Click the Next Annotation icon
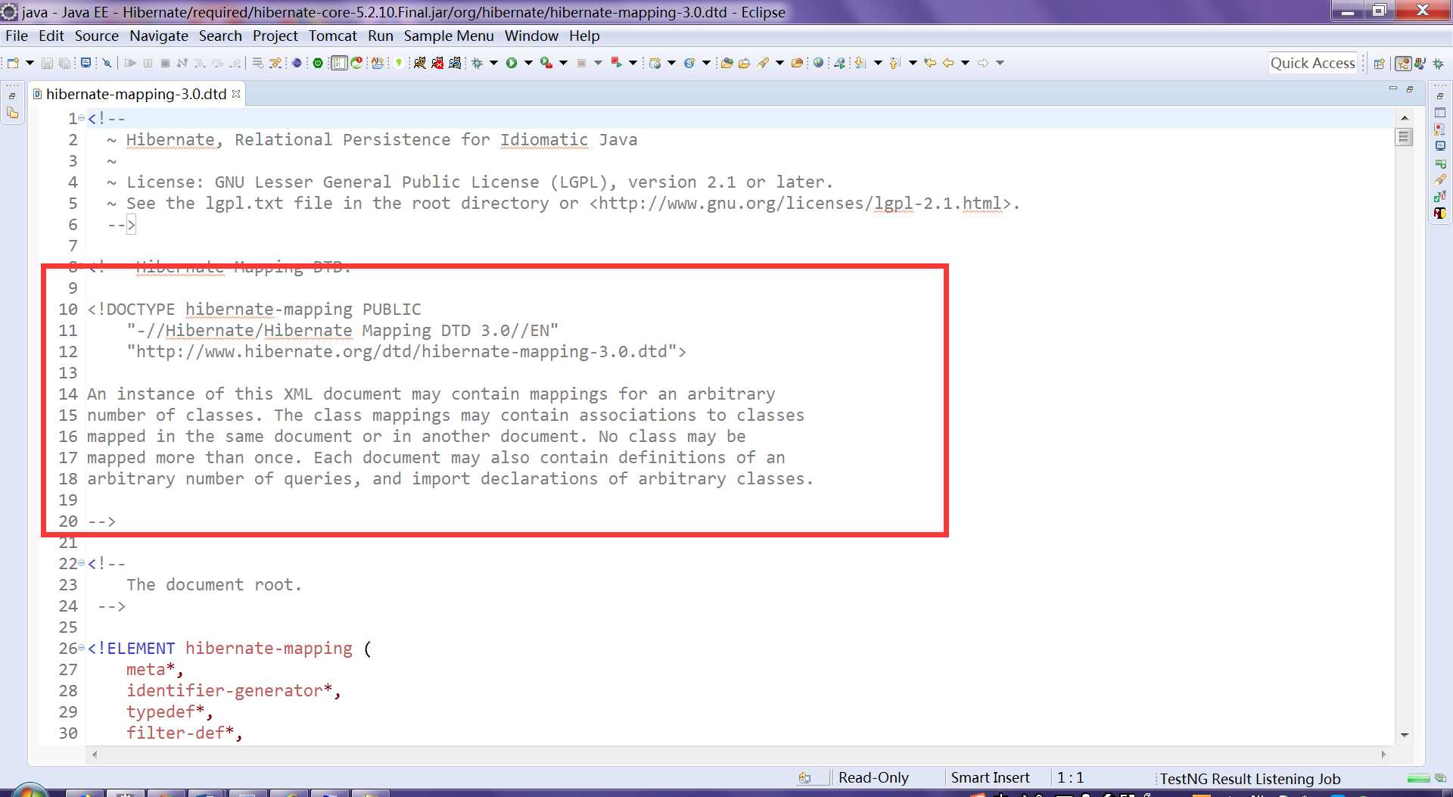 (860, 63)
